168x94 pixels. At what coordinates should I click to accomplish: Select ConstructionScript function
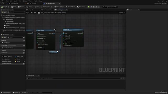8,48
